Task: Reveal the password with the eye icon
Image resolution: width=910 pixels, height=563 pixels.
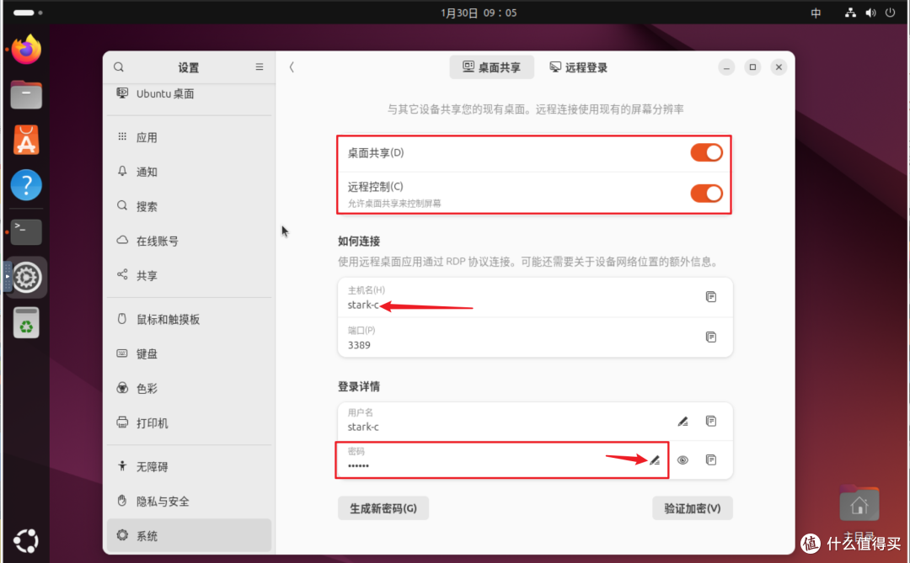Action: pos(683,460)
